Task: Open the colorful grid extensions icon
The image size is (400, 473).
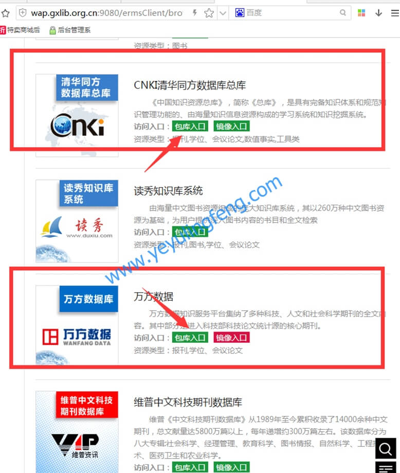Action: 361,13
